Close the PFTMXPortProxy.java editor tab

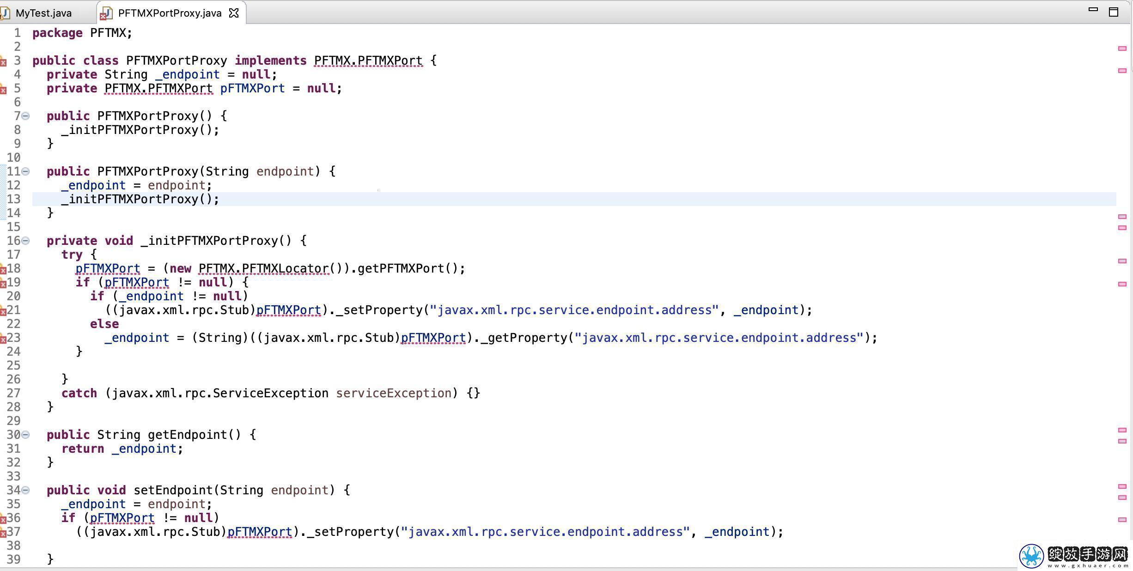234,13
